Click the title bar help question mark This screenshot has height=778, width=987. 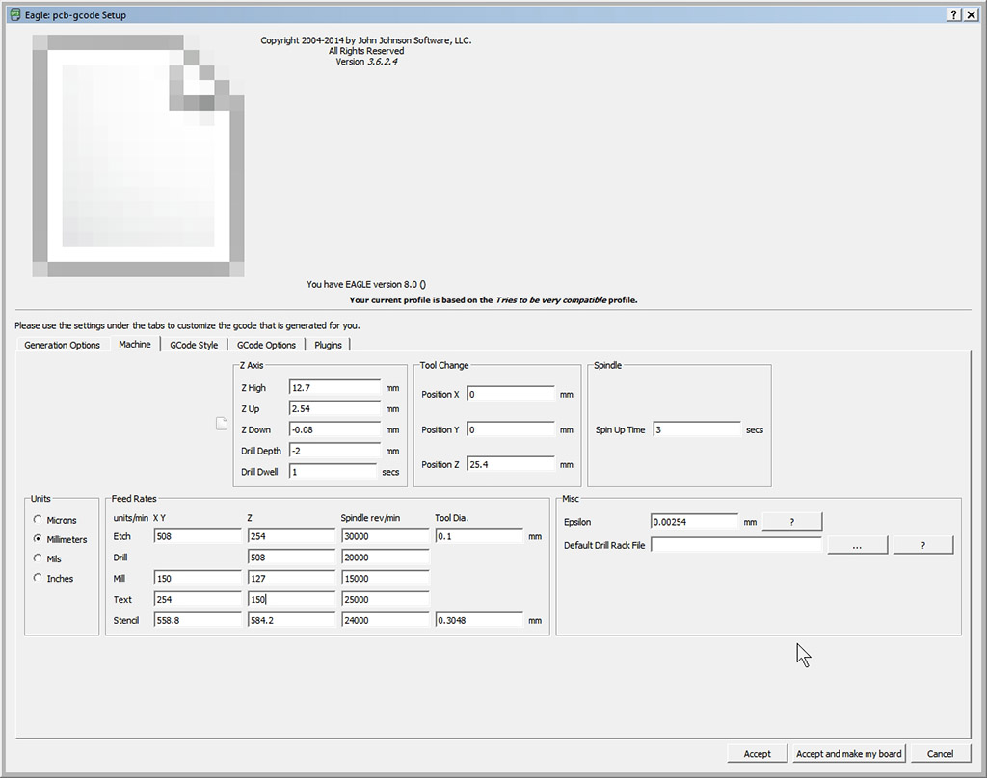click(x=954, y=14)
